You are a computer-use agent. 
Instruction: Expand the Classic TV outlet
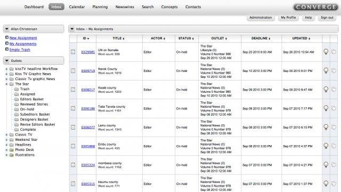coord(6,135)
